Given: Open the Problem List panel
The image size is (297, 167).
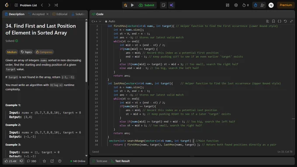Looking at the screenshot, I should 26,5.
